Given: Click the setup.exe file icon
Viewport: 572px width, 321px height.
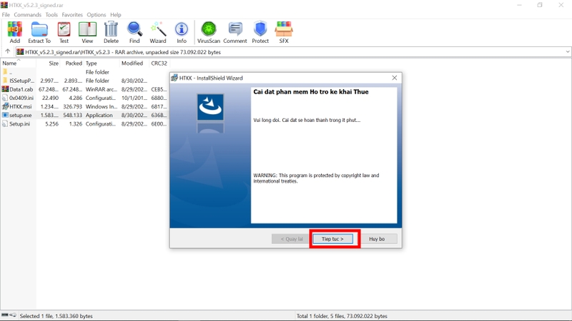Looking at the screenshot, I should pos(5,115).
